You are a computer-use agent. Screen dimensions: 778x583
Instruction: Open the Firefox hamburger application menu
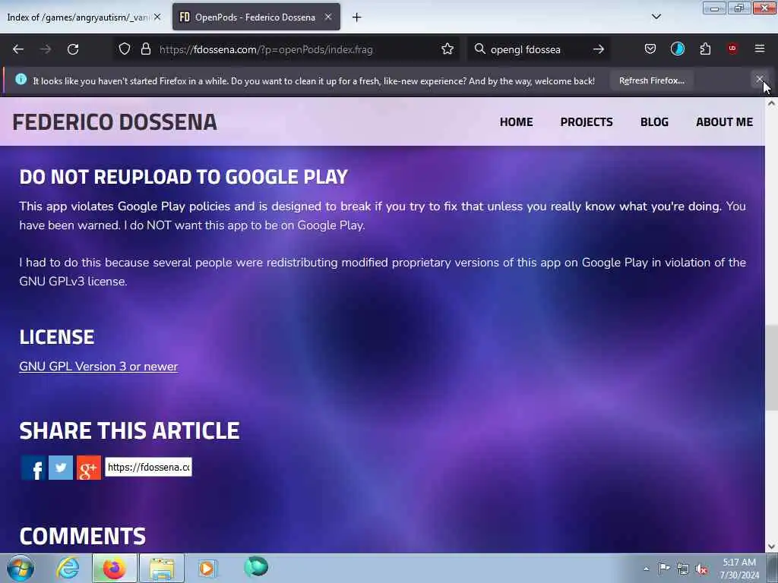coord(760,49)
